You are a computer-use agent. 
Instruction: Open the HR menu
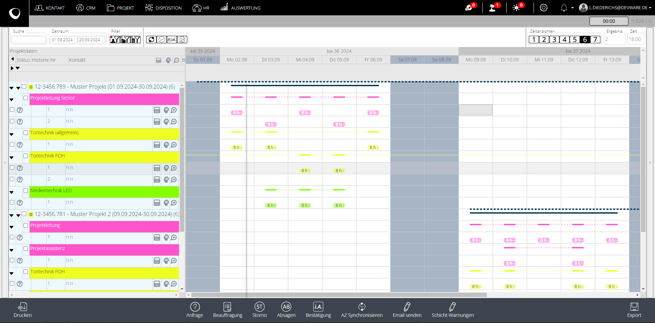[x=201, y=8]
